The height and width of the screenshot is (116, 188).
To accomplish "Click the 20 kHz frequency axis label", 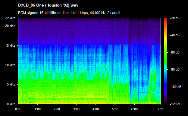I will click(10, 26).
